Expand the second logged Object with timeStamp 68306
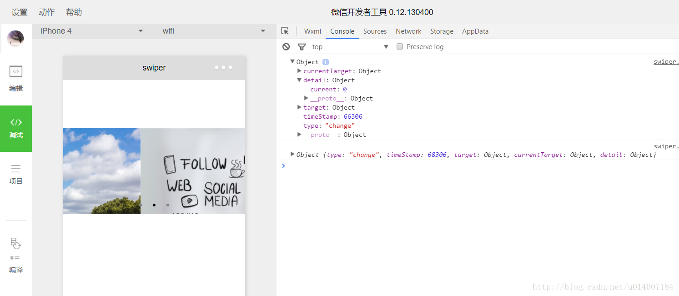 tap(292, 154)
